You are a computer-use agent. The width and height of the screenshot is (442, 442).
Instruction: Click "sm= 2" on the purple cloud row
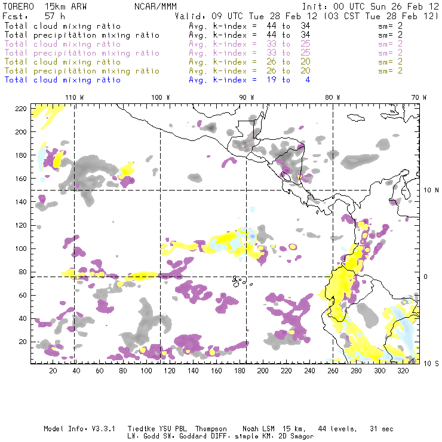(390, 44)
